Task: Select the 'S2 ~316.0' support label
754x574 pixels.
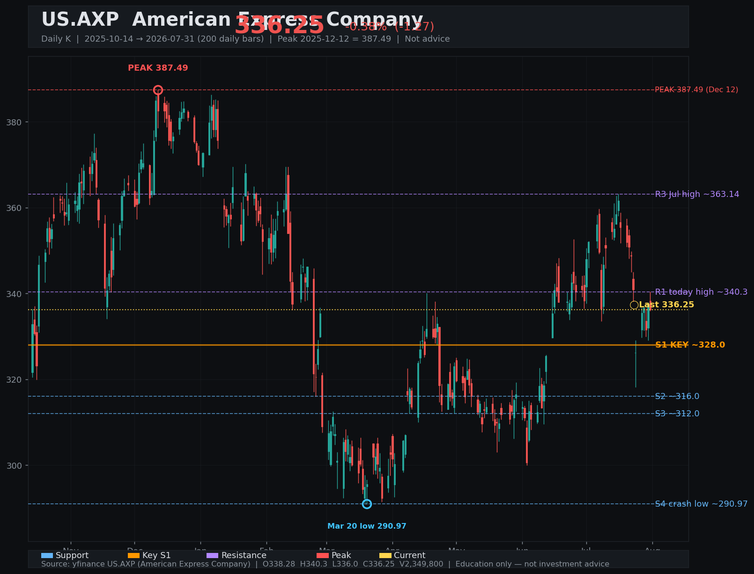Action: (x=677, y=397)
